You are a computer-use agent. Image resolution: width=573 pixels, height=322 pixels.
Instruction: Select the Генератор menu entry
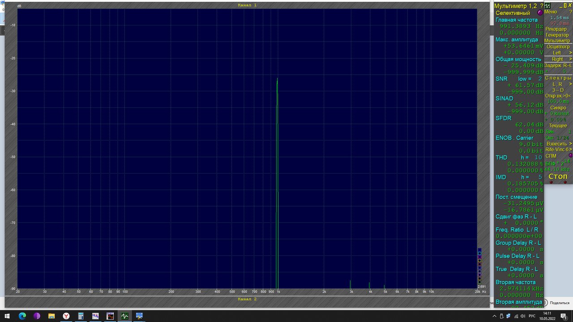tap(557, 35)
